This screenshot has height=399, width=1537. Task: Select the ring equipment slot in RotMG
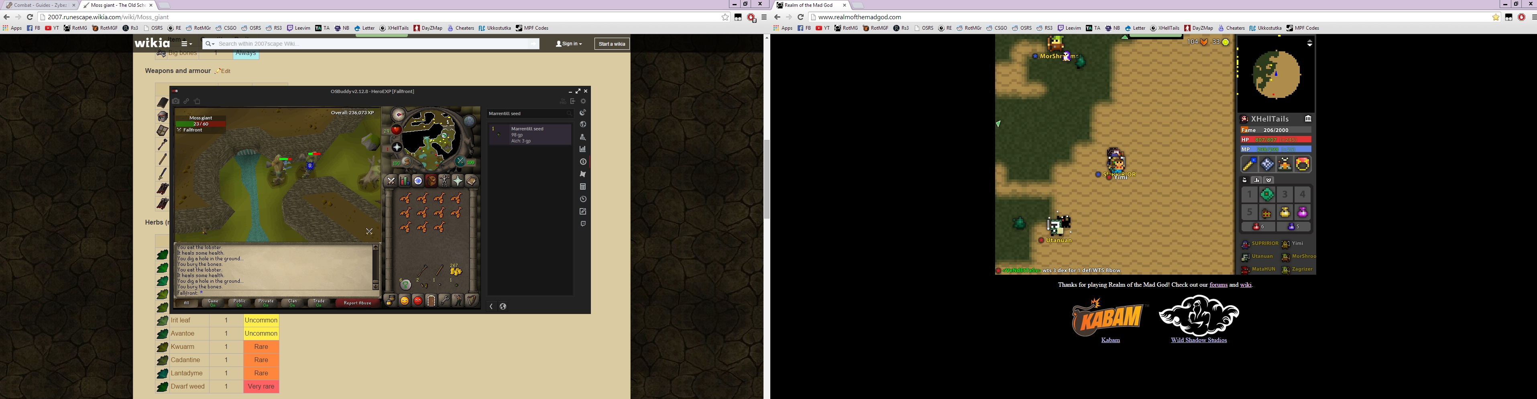(x=1303, y=164)
